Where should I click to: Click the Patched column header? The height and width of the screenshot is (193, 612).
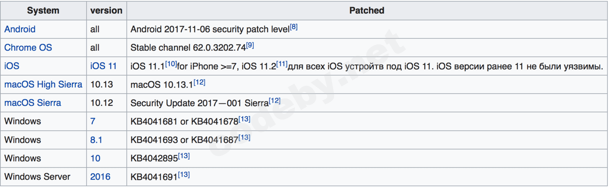point(366,11)
